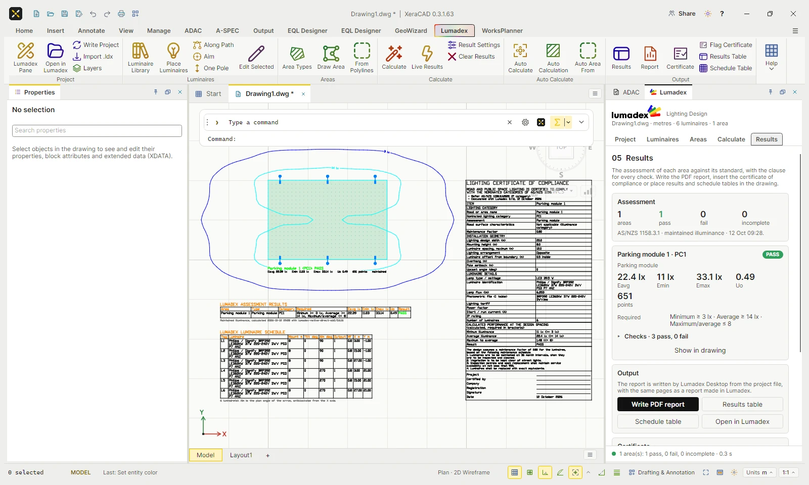Click the Open in Lumadex button
809x485 pixels.
[x=742, y=421]
